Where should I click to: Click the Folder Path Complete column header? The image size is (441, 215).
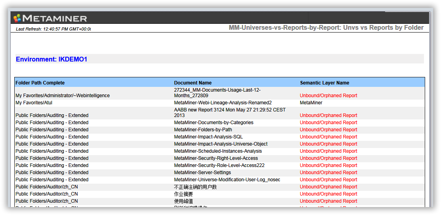click(x=40, y=83)
